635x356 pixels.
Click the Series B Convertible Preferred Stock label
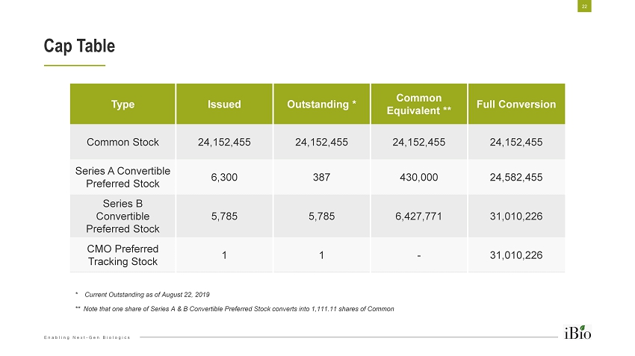tap(123, 216)
